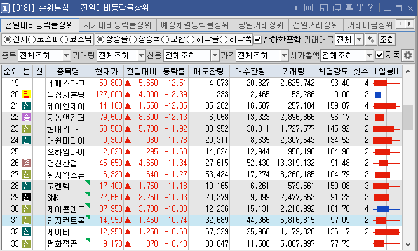Click the 증 badge on 지놈앤컴퍼 row
The image size is (418, 251).
coord(27,118)
